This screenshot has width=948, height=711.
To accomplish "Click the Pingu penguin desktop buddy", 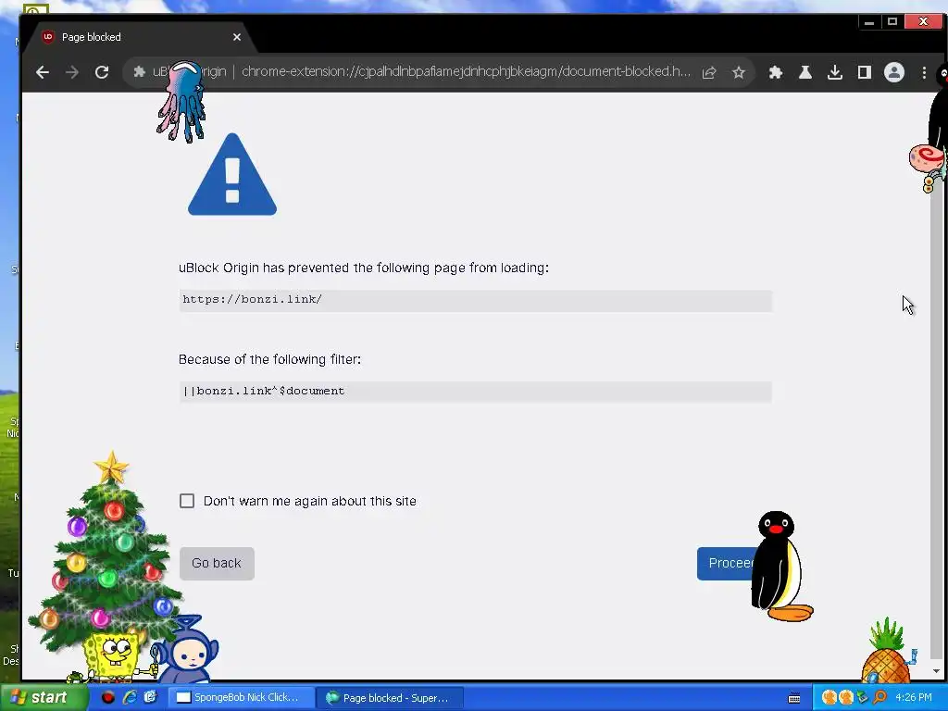I will coord(780,566).
